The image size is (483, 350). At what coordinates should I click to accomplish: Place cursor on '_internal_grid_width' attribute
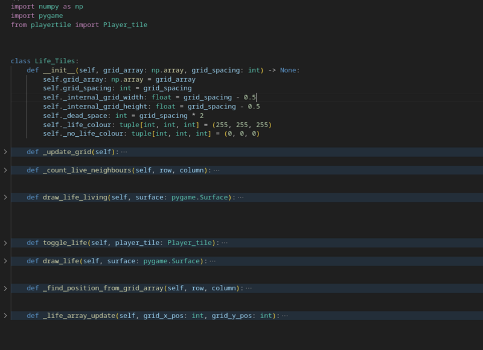pyautogui.click(x=103, y=98)
